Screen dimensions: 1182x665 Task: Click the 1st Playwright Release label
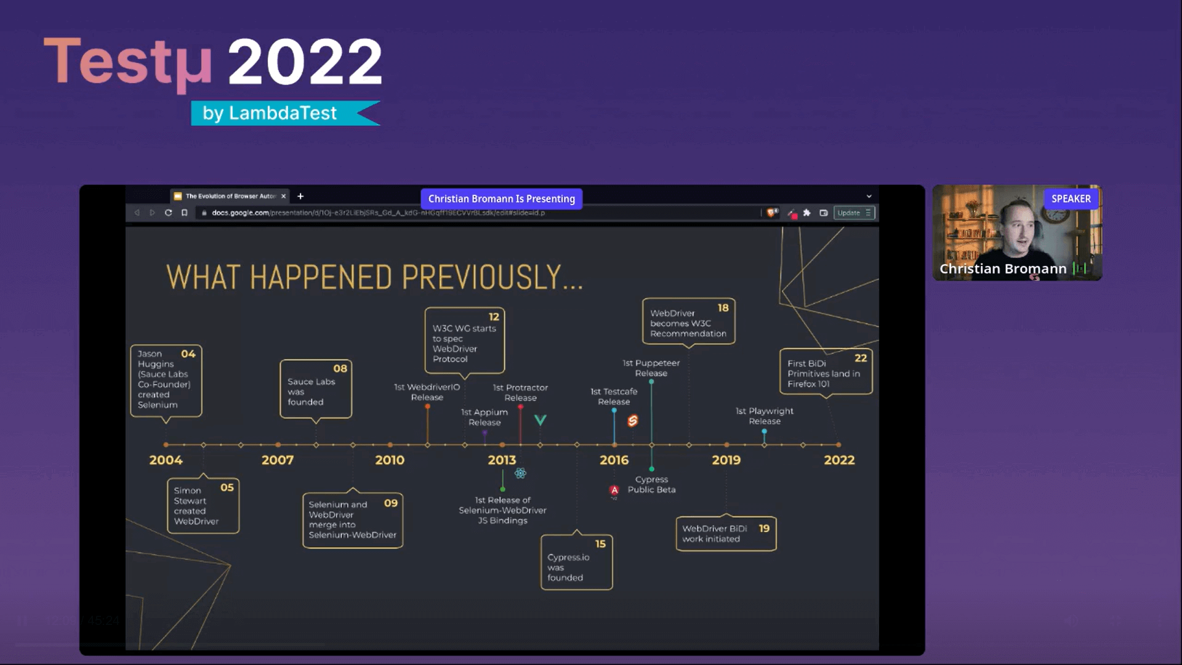coord(765,416)
